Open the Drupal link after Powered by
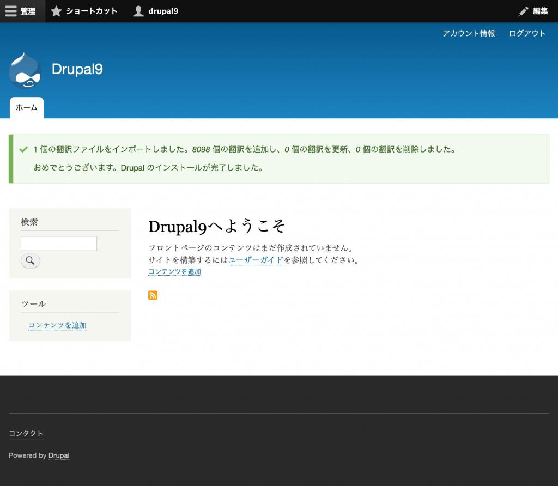Image resolution: width=558 pixels, height=486 pixels. 59,455
